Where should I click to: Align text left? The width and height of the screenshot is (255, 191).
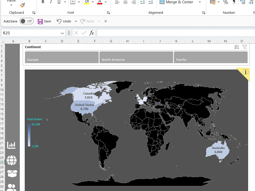pyautogui.click(x=117, y=2)
